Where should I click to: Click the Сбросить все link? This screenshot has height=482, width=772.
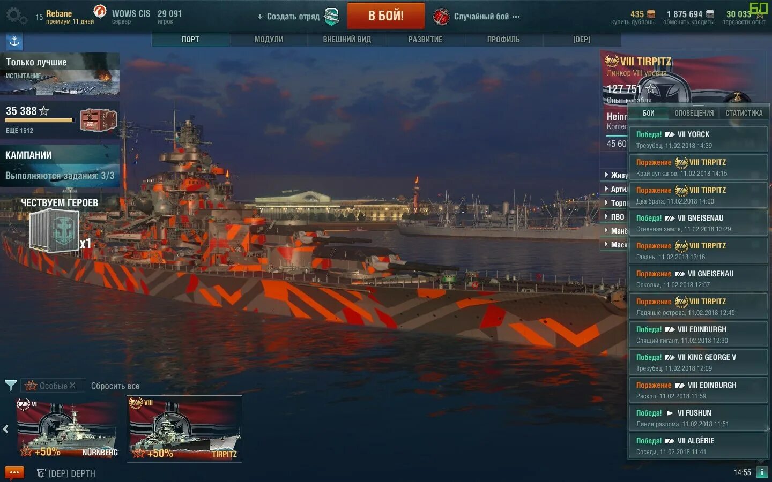click(115, 386)
